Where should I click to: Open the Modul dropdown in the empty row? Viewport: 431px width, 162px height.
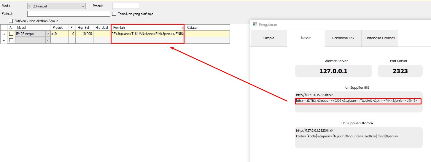(48, 40)
